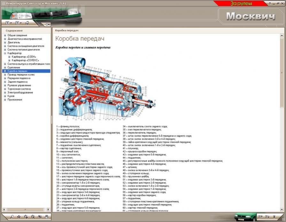Click legend line '9 – первичный вал'
Screen dimensions: 286x222
(67, 151)
